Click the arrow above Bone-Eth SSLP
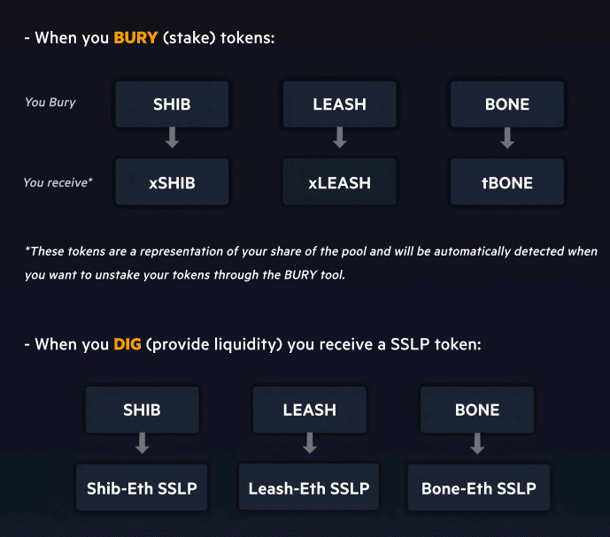The image size is (610, 537). click(x=477, y=443)
